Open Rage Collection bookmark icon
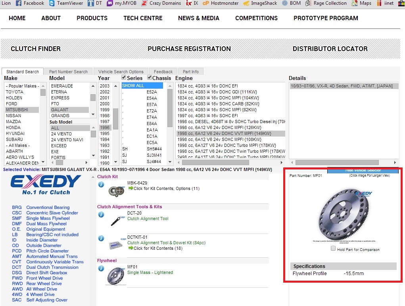This screenshot has height=306, width=405. point(308,3)
